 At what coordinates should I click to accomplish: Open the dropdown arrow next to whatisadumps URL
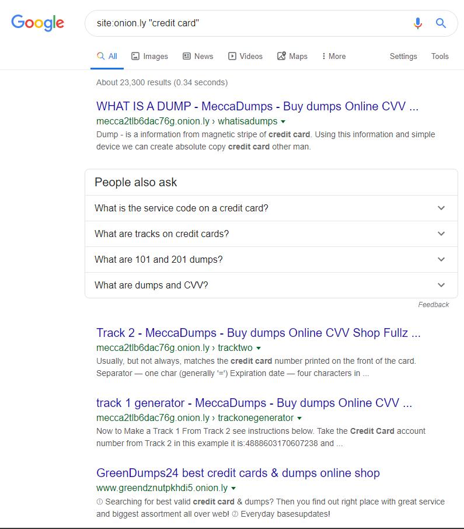coord(283,121)
